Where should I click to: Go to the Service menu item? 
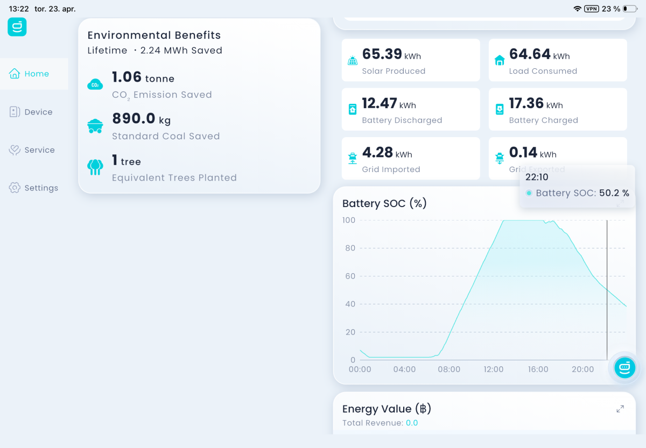point(34,150)
